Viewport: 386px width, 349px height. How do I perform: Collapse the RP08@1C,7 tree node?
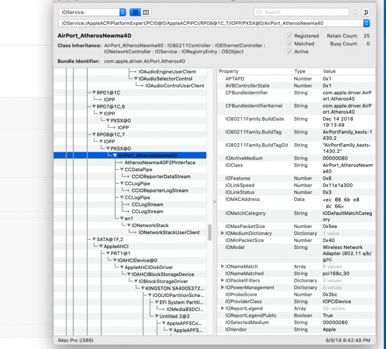click(x=94, y=134)
